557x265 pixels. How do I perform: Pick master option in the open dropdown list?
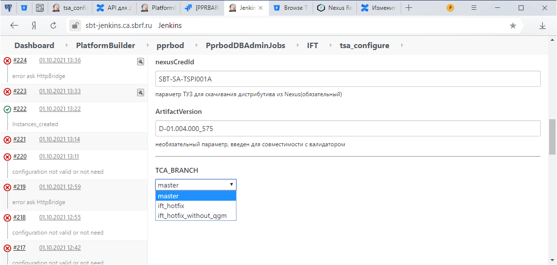[x=168, y=196]
